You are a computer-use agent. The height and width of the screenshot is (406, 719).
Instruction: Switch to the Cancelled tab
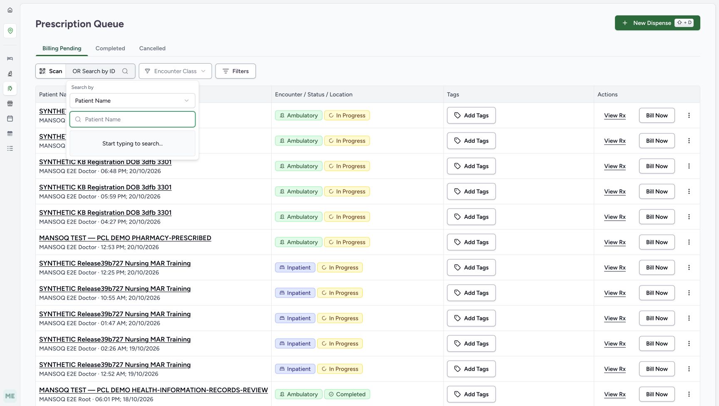(152, 48)
